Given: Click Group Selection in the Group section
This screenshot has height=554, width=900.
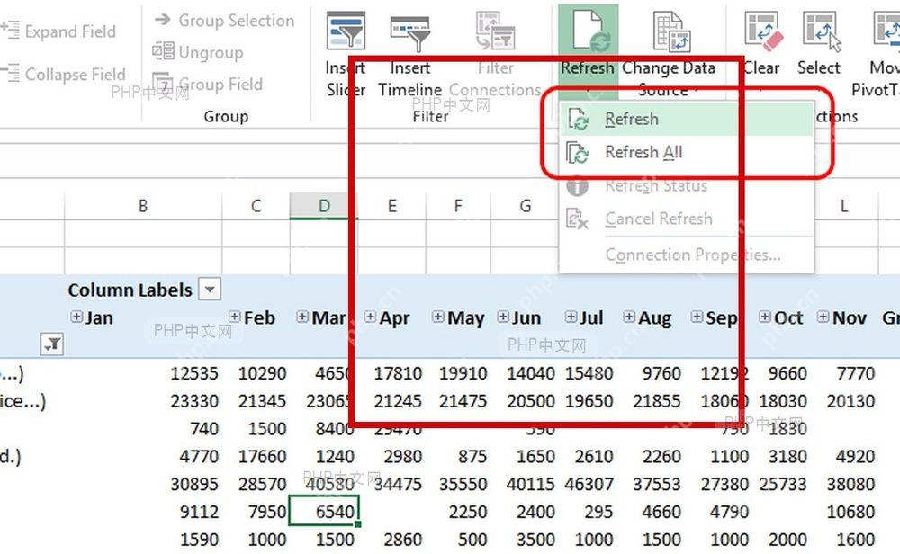Looking at the screenshot, I should point(224,21).
